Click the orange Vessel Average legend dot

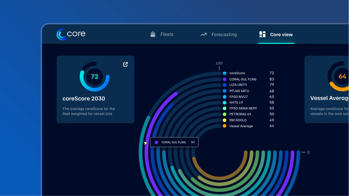tap(225, 126)
